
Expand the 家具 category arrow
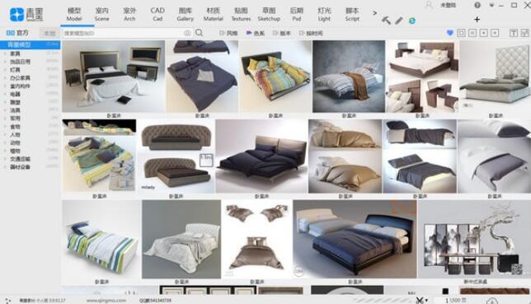[x=5, y=54]
